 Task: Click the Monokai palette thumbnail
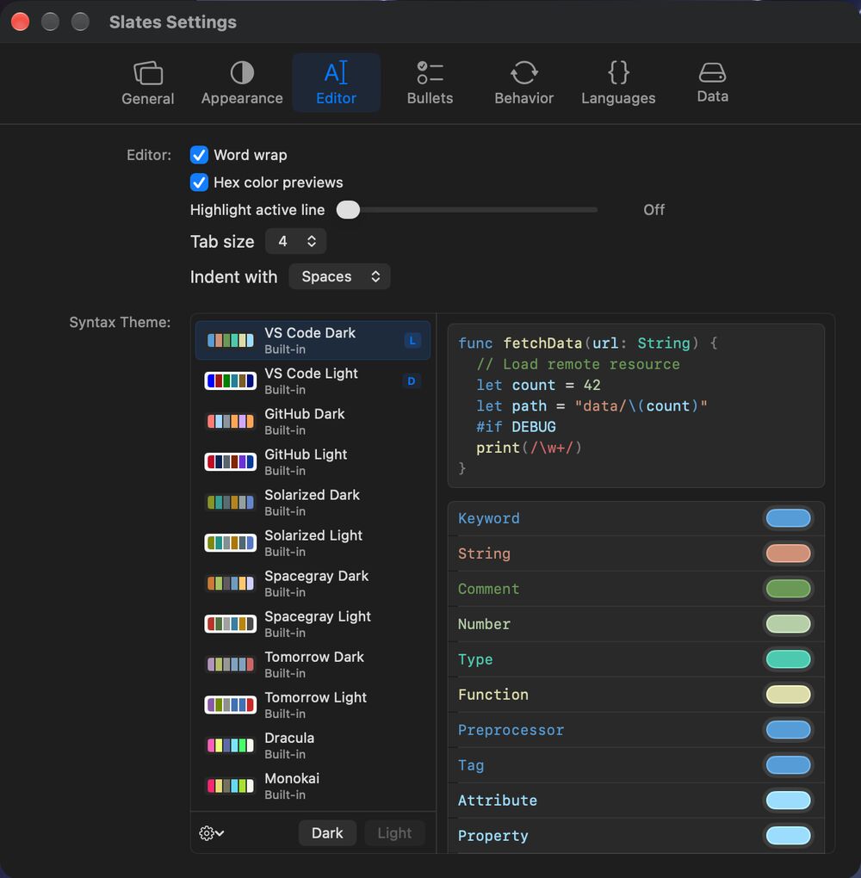pos(230,786)
